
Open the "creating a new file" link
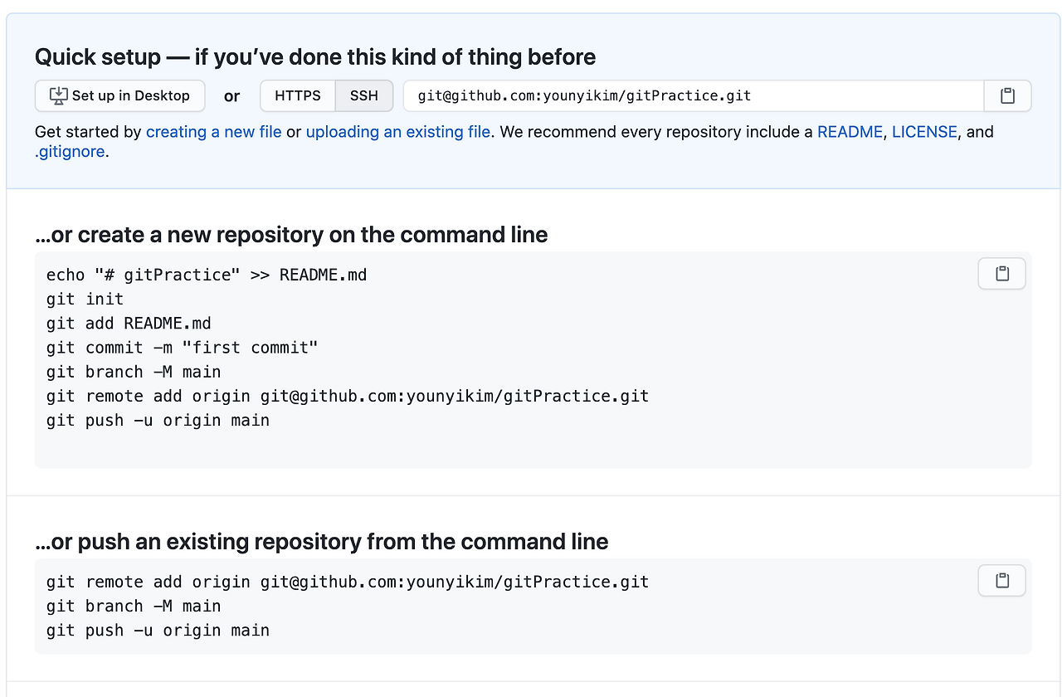(x=213, y=132)
